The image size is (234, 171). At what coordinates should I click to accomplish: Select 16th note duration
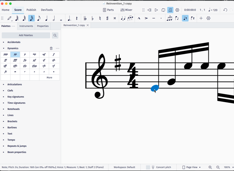tap(31, 18)
